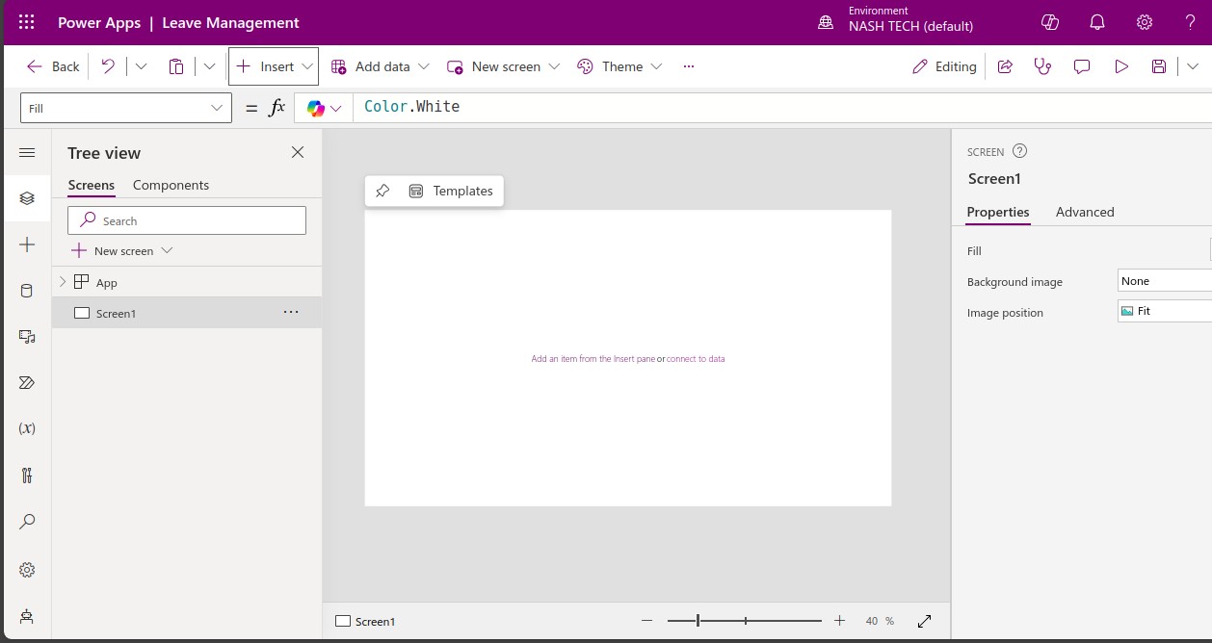Preview the app with Play icon

click(x=1120, y=66)
